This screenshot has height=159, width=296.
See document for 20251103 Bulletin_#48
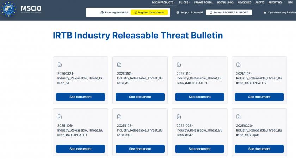click(140, 149)
